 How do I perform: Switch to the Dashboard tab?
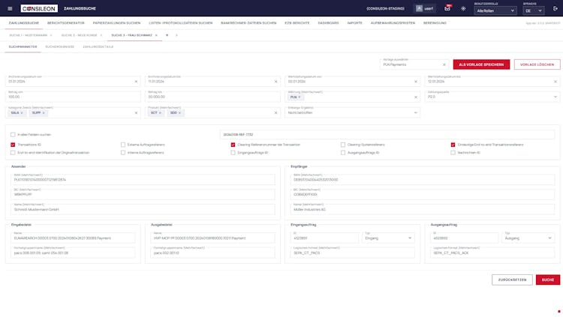pos(328,23)
